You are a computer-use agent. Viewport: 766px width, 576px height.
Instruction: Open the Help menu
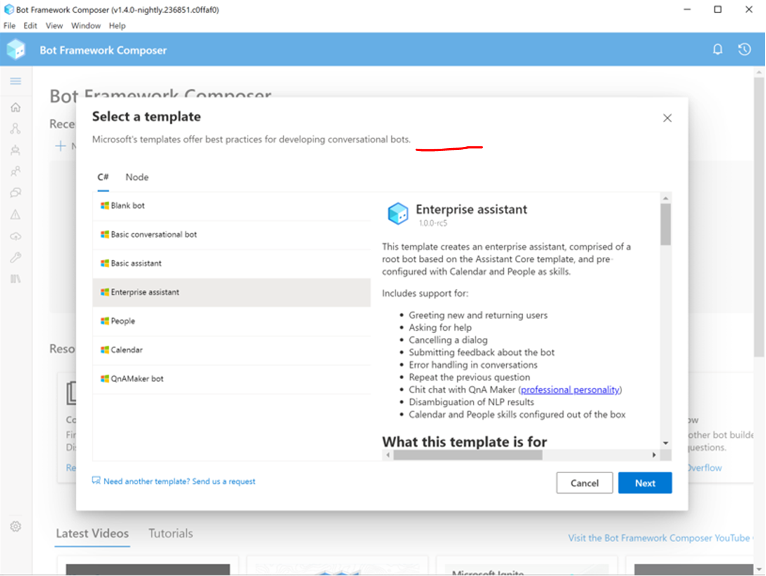coord(117,25)
